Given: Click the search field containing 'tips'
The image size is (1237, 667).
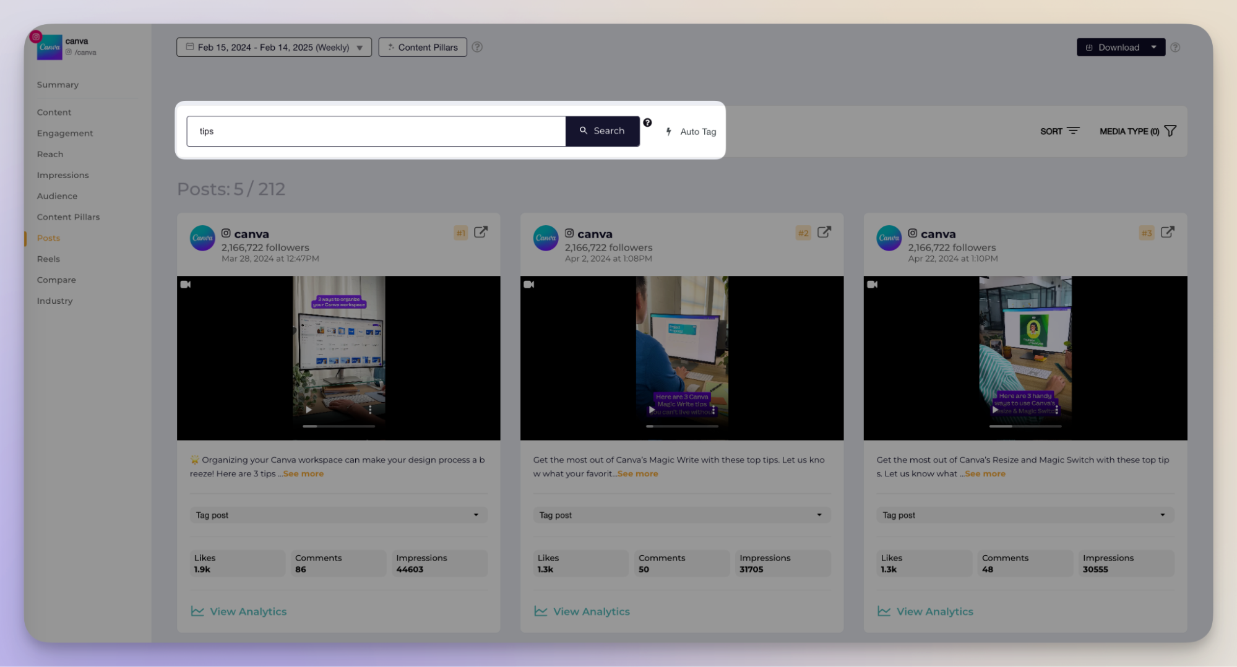Looking at the screenshot, I should [x=376, y=131].
